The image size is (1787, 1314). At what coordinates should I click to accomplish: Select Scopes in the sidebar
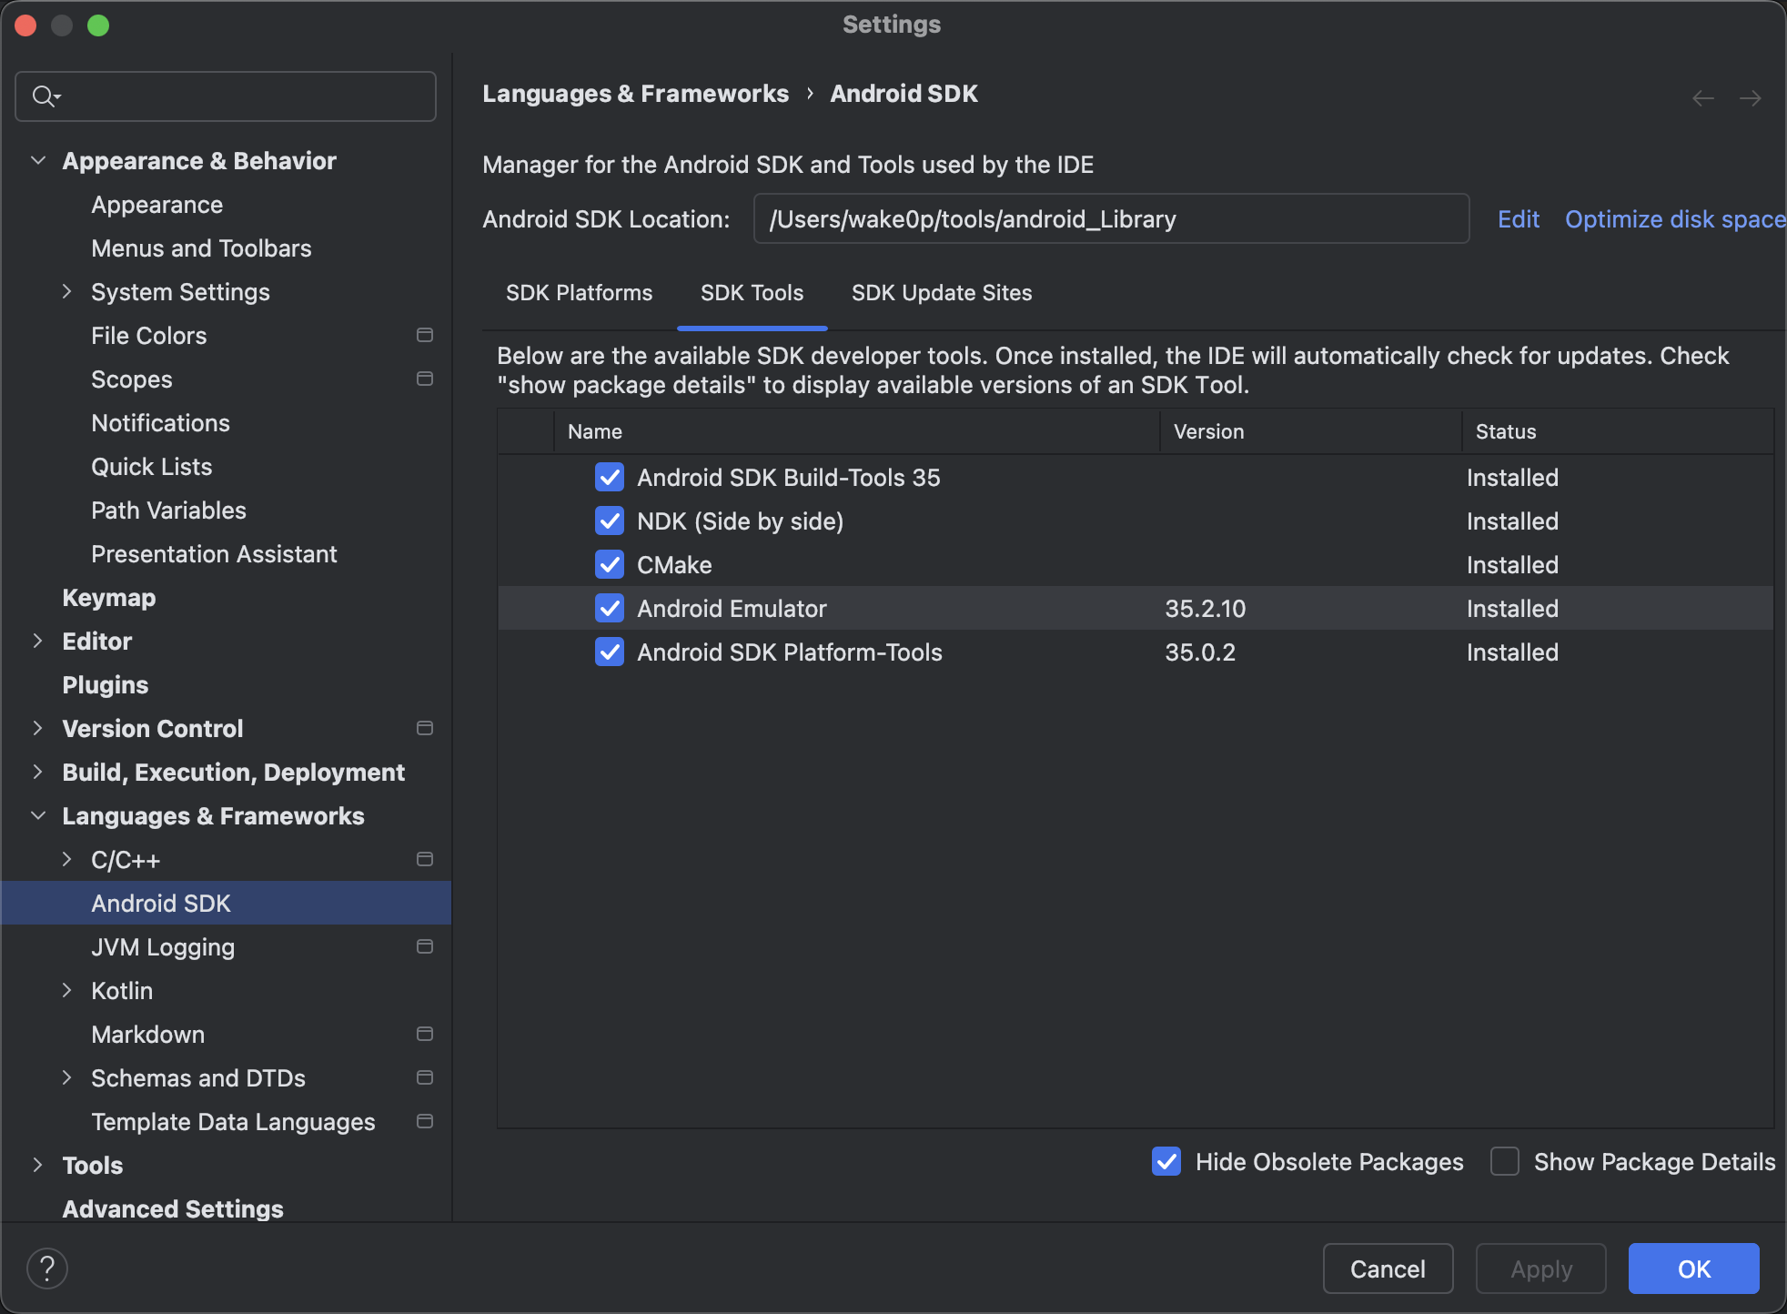[x=132, y=379]
